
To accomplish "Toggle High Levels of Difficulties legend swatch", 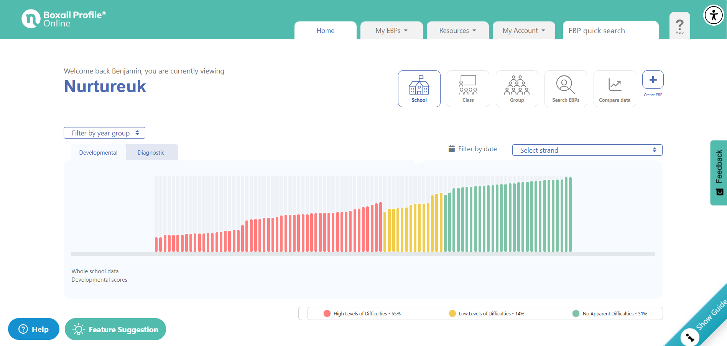I will (327, 313).
